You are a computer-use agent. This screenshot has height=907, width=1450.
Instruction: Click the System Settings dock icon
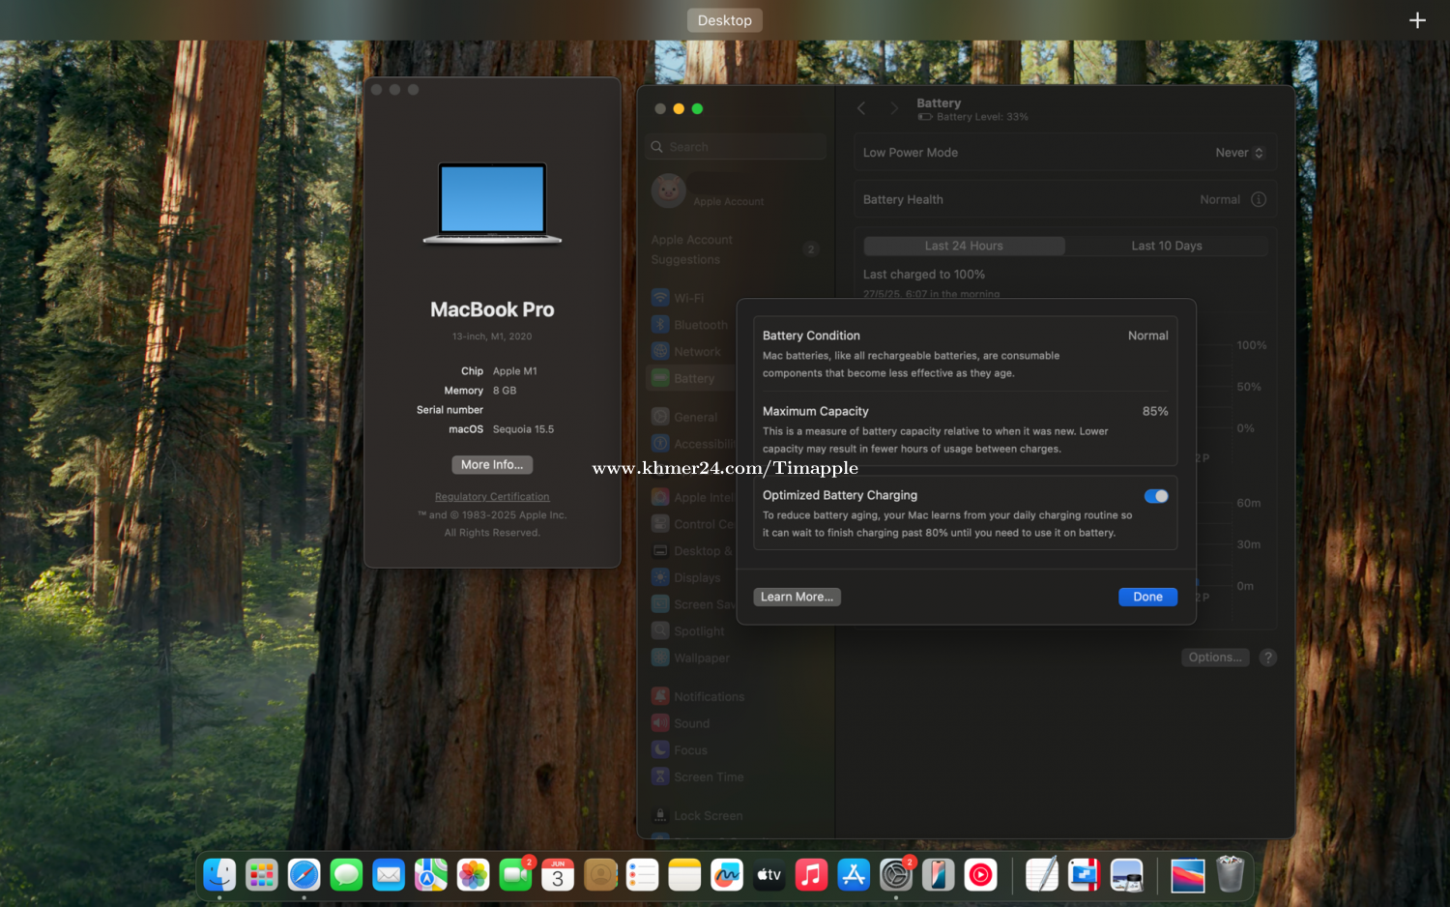896,875
